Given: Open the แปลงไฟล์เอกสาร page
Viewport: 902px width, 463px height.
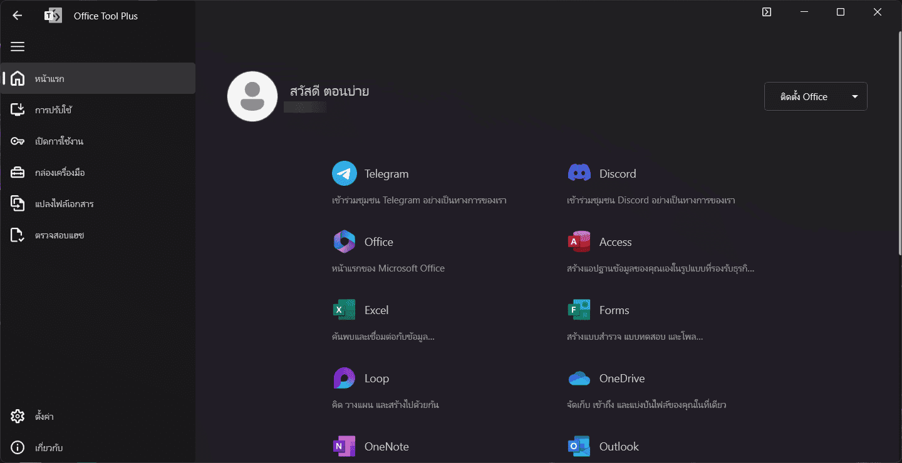Looking at the screenshot, I should pos(98,204).
